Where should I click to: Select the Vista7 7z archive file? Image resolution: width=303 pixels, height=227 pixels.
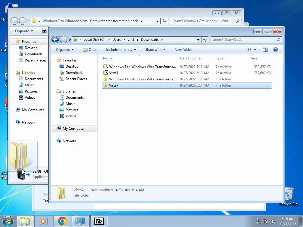coord(187,73)
